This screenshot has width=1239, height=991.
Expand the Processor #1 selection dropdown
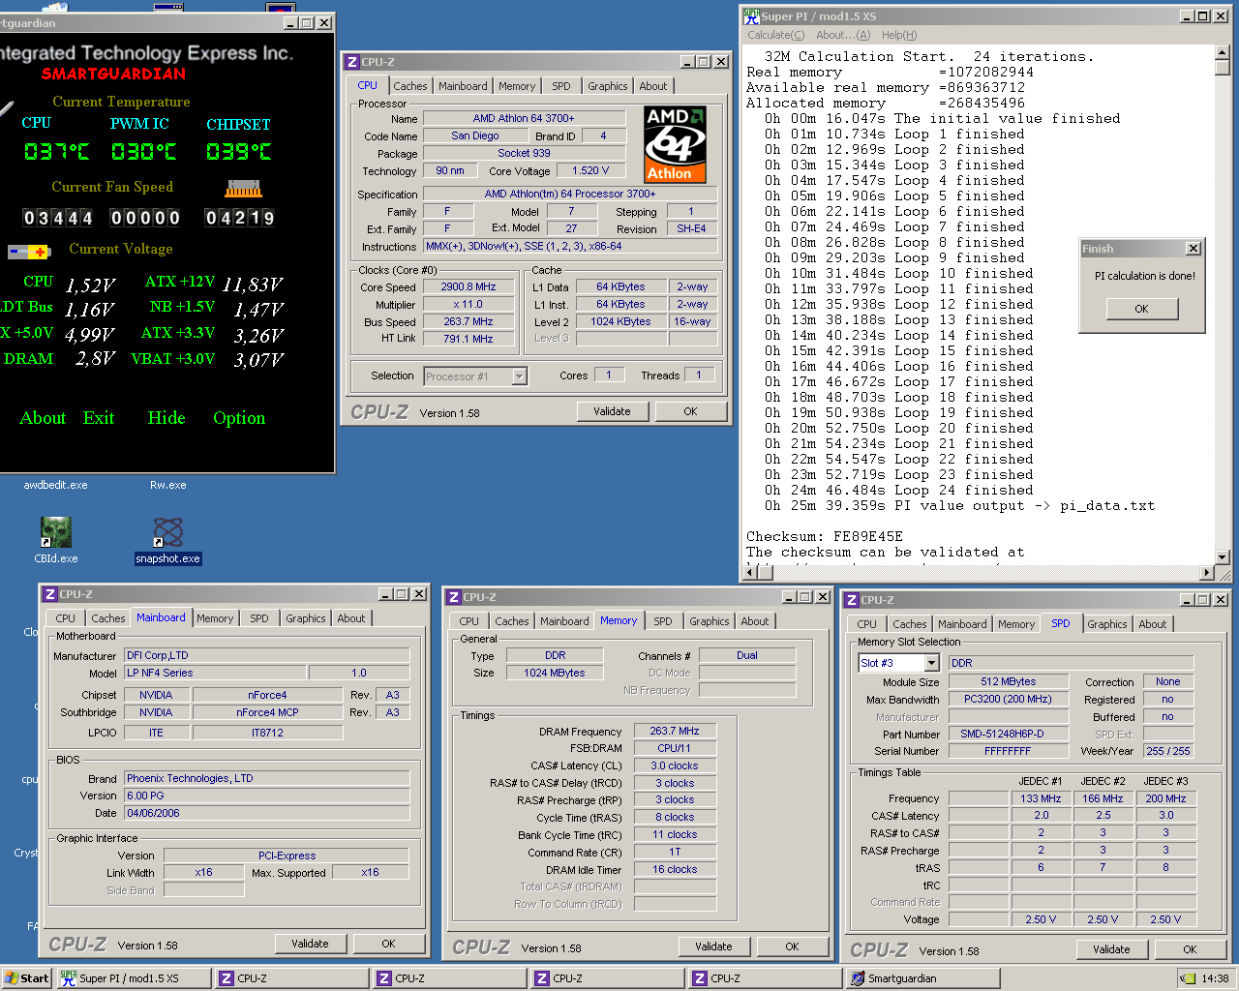(x=520, y=376)
